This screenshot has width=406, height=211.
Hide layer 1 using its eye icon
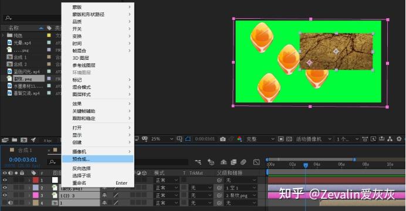click(x=5, y=181)
